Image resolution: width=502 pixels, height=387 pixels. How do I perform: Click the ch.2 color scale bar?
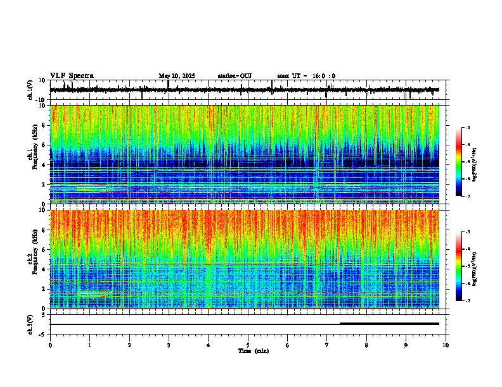pos(458,266)
